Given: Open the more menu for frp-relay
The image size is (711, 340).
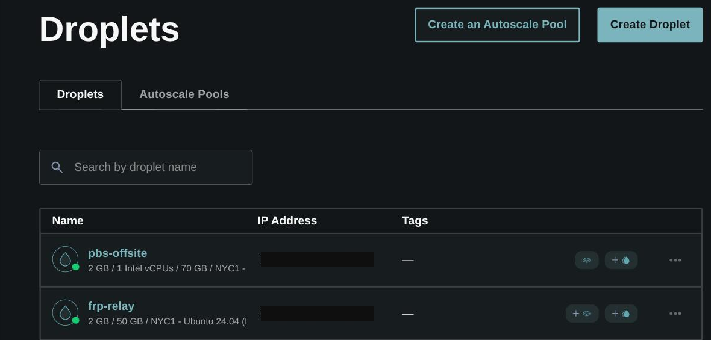Looking at the screenshot, I should [675, 314].
